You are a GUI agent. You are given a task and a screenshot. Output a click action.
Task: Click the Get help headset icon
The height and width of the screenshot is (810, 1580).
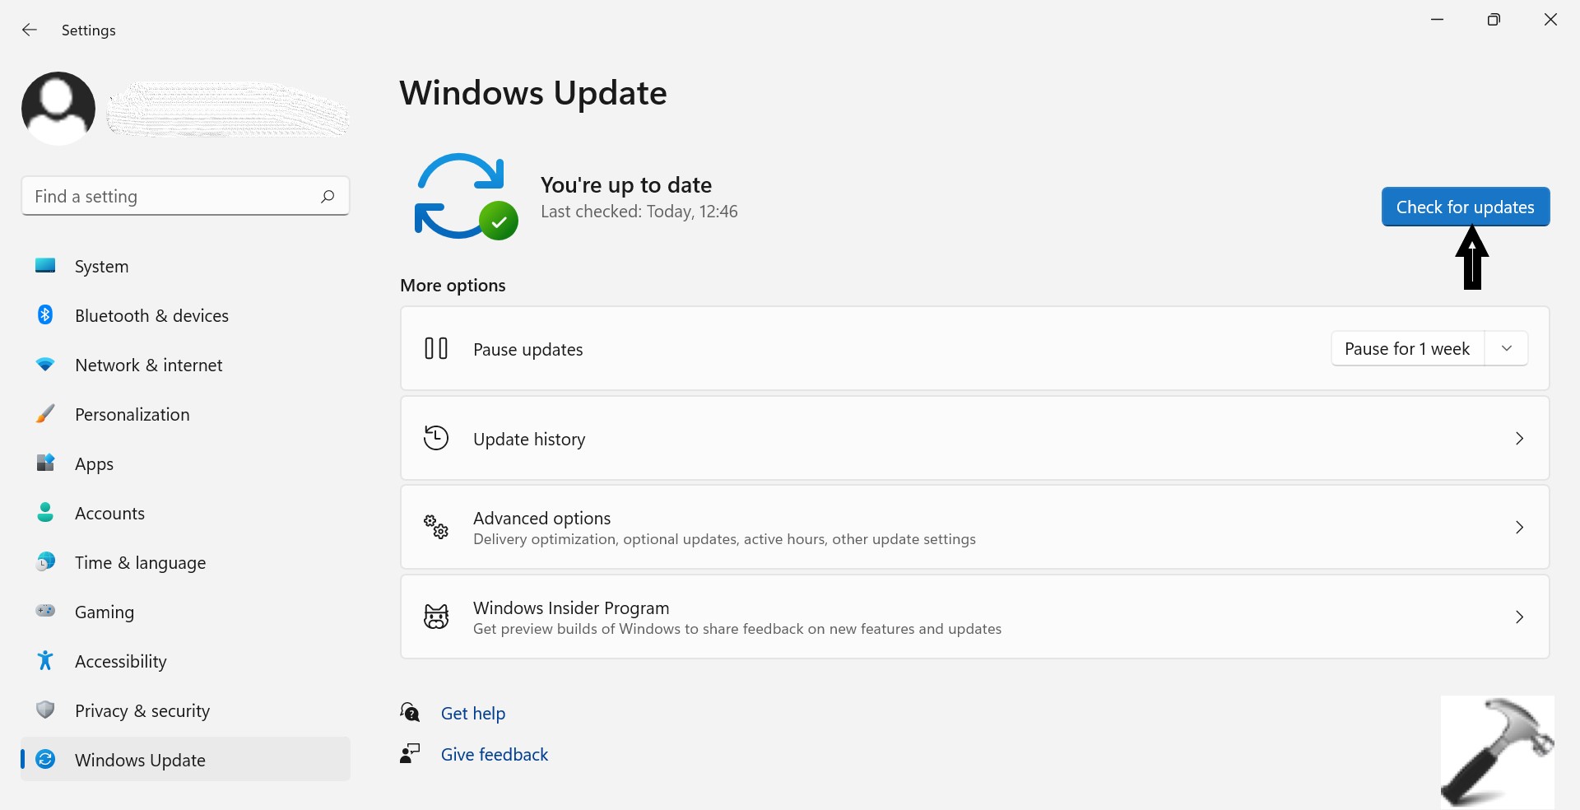click(x=410, y=713)
